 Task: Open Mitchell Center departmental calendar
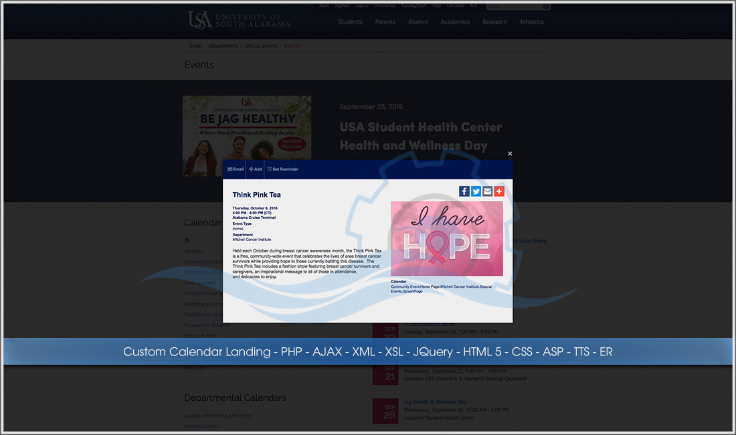(201, 426)
